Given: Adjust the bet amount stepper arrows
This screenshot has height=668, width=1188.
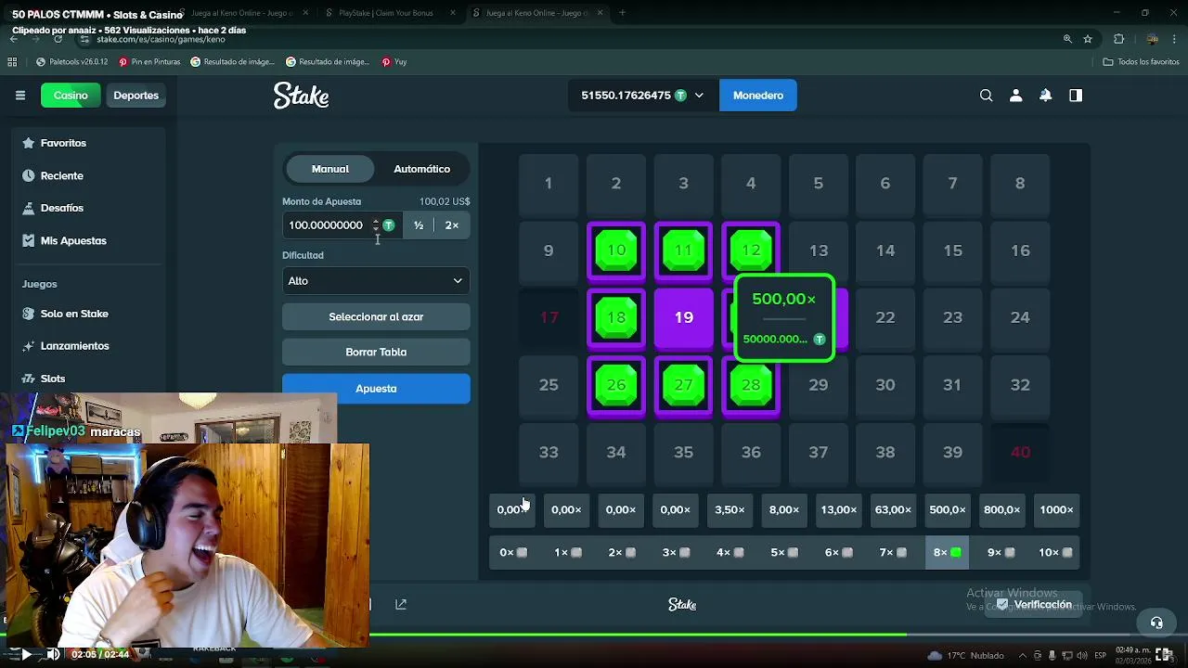Looking at the screenshot, I should [x=376, y=225].
